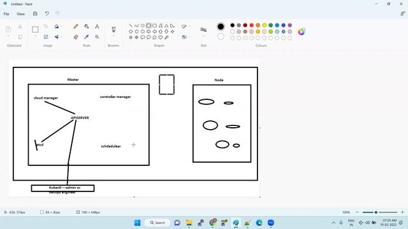The width and height of the screenshot is (408, 229).
Task: Open the Flip dropdown arrow
Action: (62, 37)
